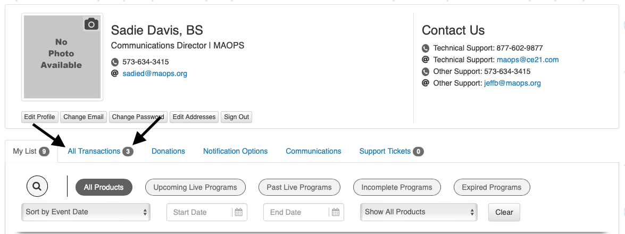Click the magnifying glass search icon
The height and width of the screenshot is (234, 625).
tap(37, 186)
